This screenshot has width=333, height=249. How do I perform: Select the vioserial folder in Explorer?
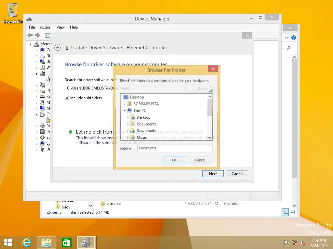(x=113, y=204)
